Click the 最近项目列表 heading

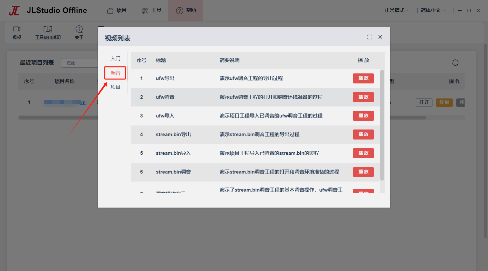point(37,62)
